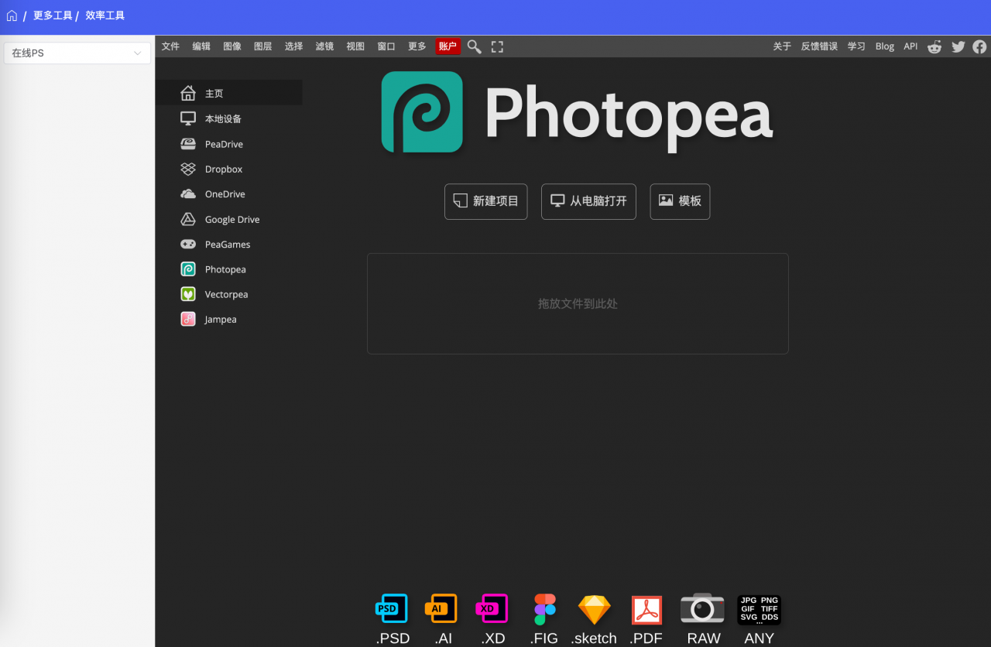Select Google Drive in the sidebar
Screen dimensions: 991x647
click(x=229, y=219)
